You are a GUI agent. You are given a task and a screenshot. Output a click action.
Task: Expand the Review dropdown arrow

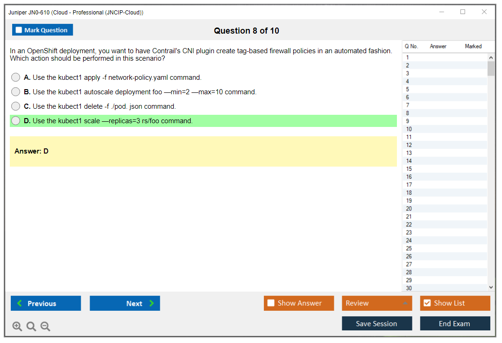point(405,303)
